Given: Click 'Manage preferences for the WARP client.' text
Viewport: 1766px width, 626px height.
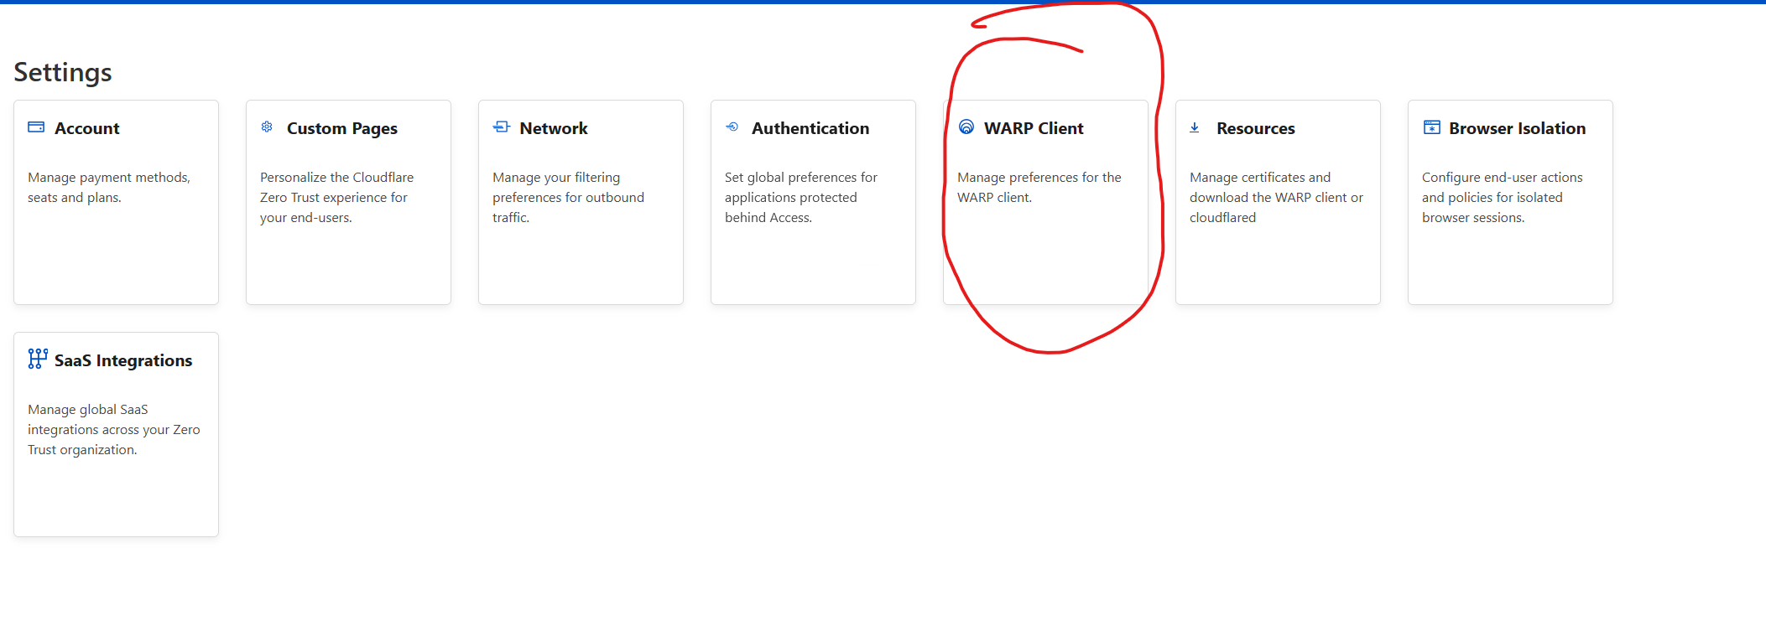Looking at the screenshot, I should (1039, 188).
